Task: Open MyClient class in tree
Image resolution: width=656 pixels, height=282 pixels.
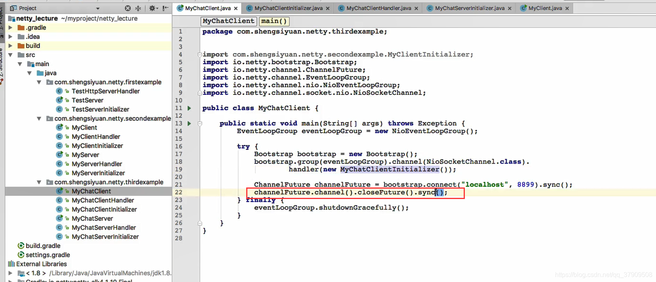Action: tap(84, 128)
